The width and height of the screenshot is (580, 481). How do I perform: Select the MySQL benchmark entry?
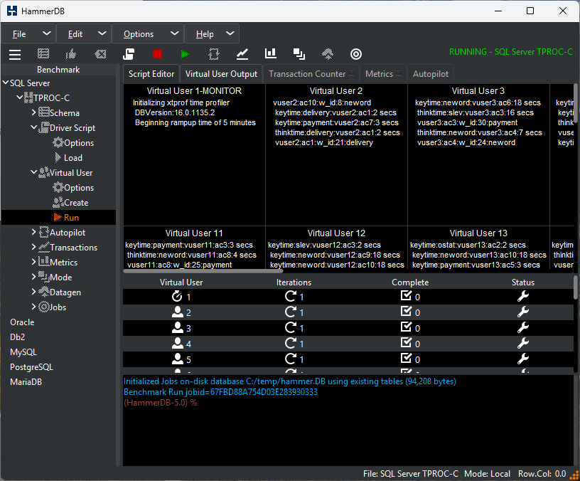(x=23, y=352)
